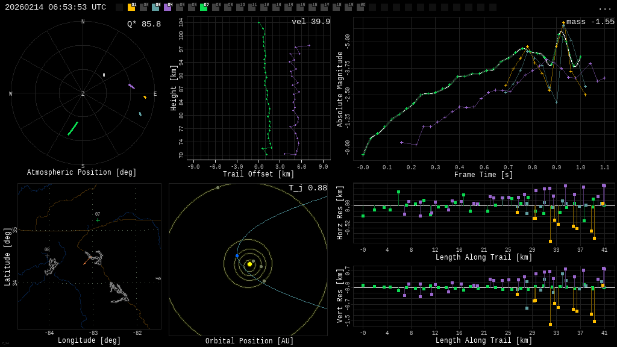
Task: Click the vel 39.9 readout
Action: coord(310,22)
